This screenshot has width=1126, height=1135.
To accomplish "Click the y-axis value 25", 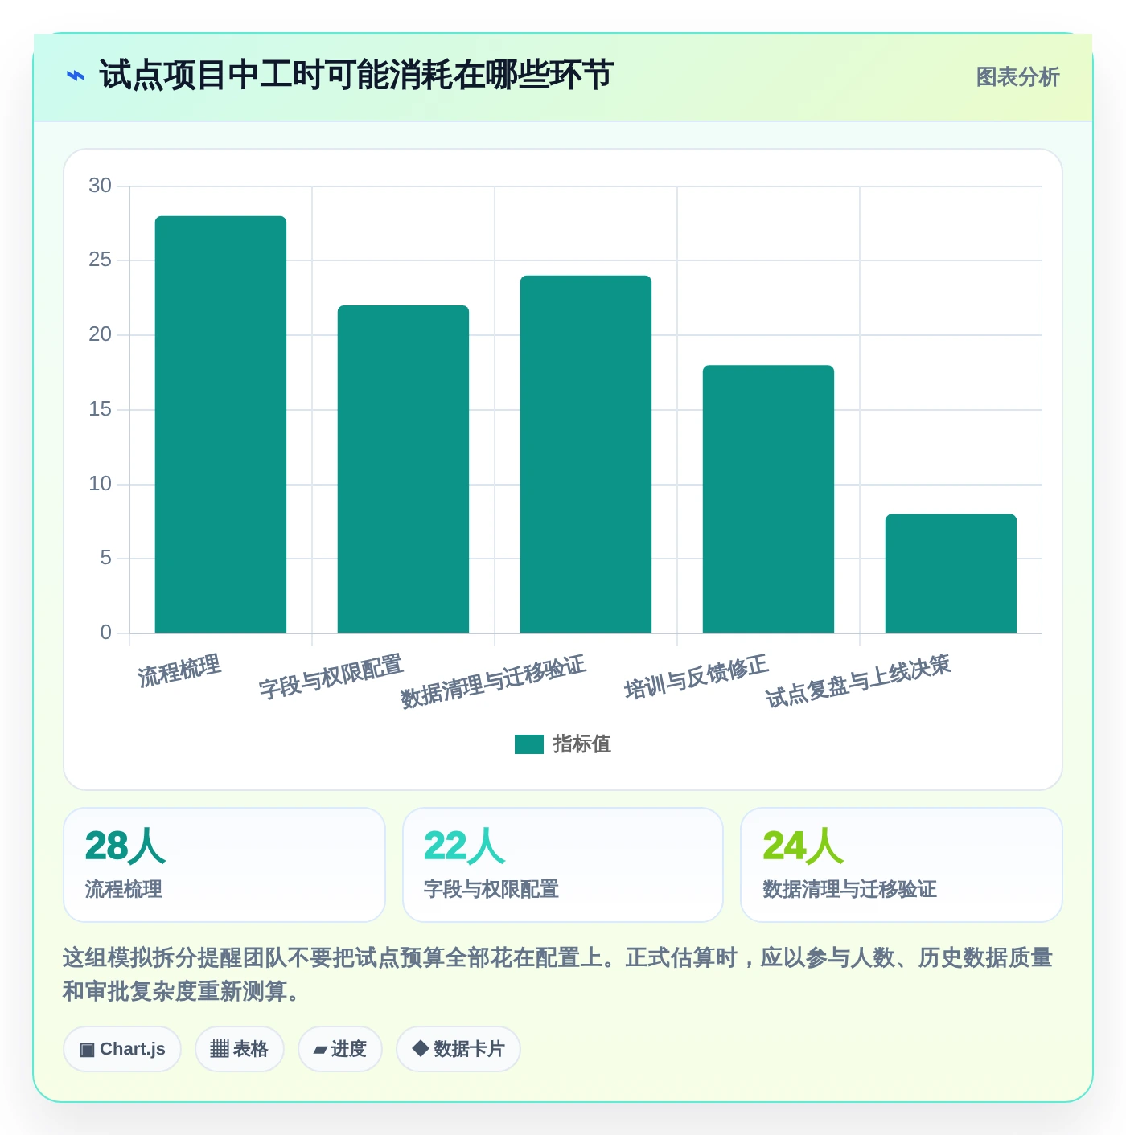I will click(x=100, y=260).
